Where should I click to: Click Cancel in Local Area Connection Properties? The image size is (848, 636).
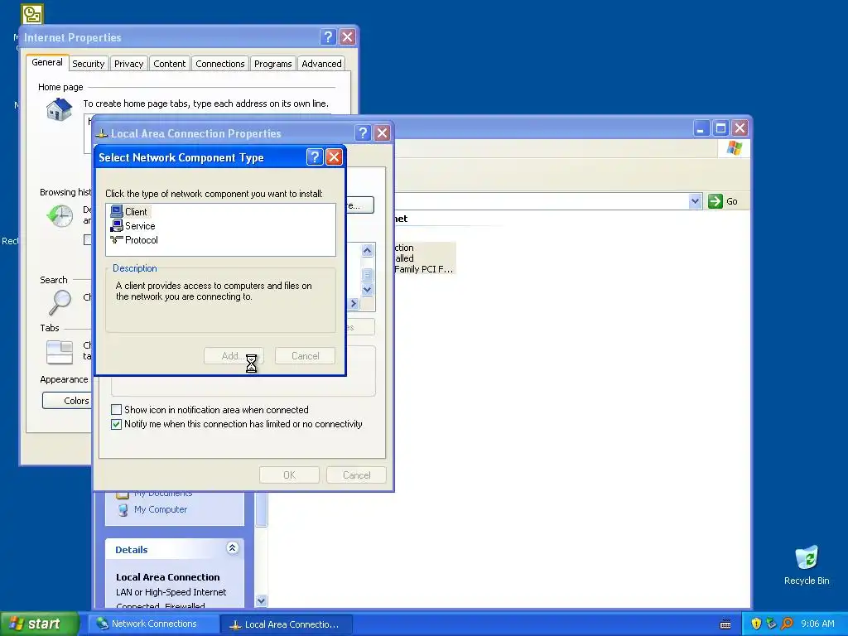(x=356, y=475)
